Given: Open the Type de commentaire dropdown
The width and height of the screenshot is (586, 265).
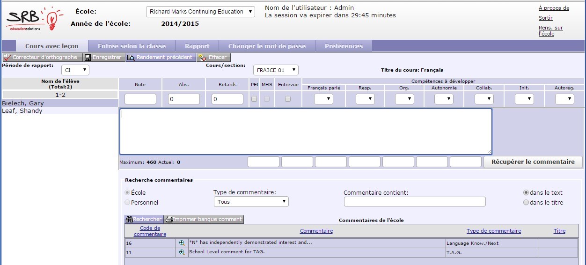Looking at the screenshot, I should tap(251, 202).
